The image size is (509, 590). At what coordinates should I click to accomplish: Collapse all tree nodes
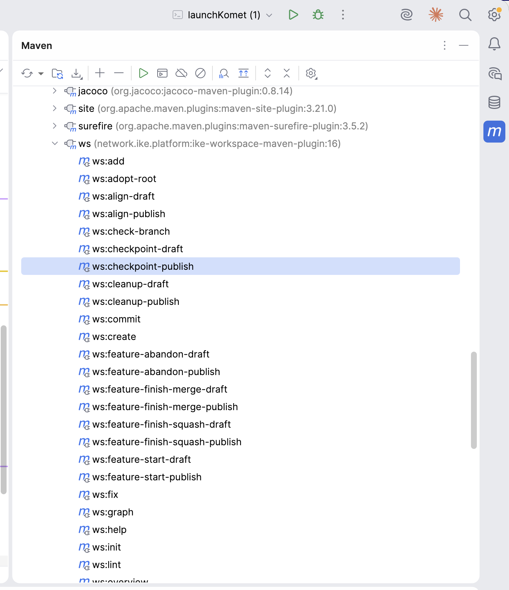coord(287,73)
